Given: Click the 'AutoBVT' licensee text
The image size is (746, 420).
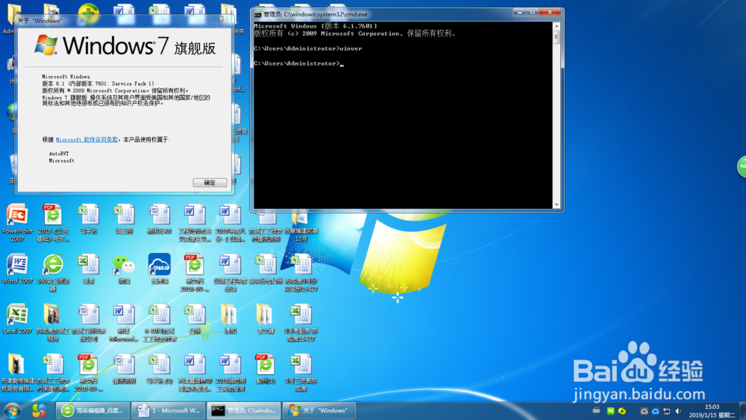Looking at the screenshot, I should pyautogui.click(x=58, y=154).
